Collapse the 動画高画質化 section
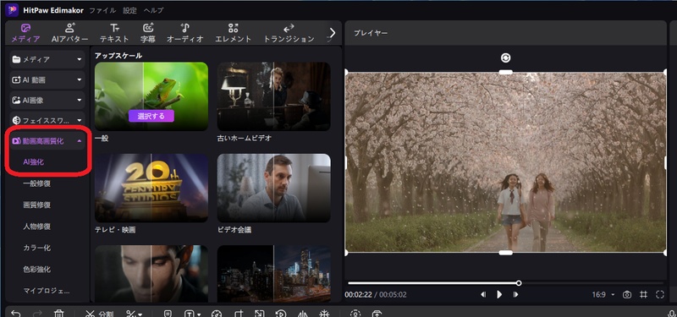The image size is (677, 317). tap(47, 140)
